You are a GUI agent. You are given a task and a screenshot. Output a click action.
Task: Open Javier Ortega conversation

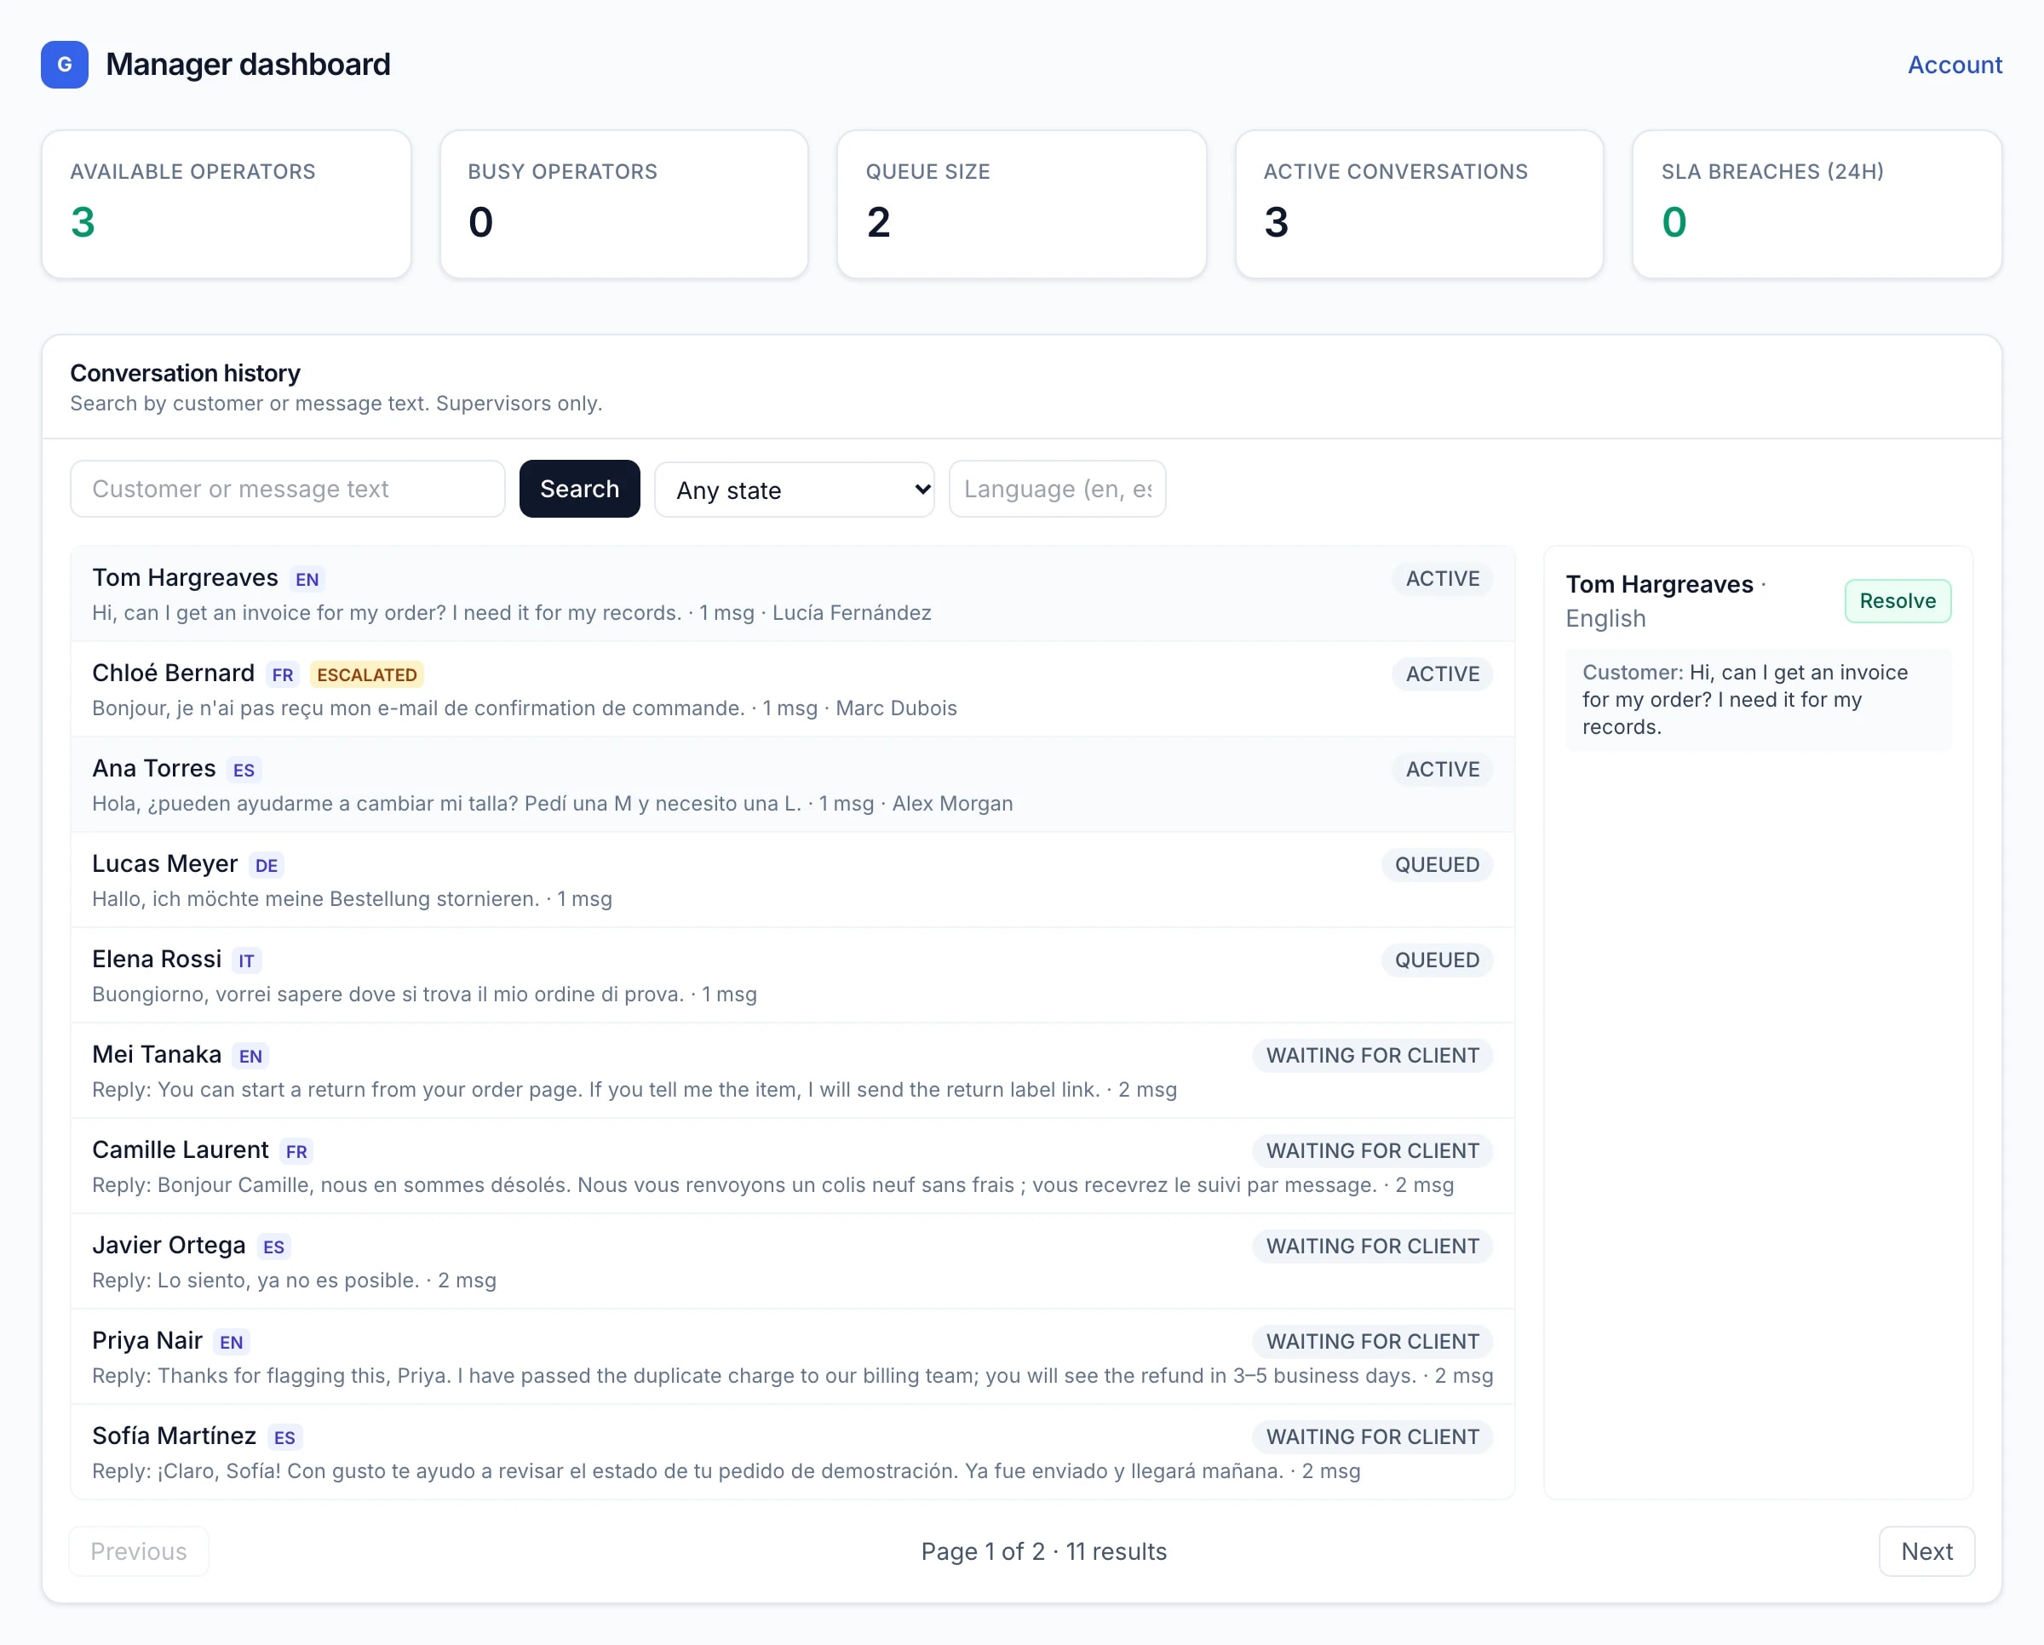pos(793,1261)
